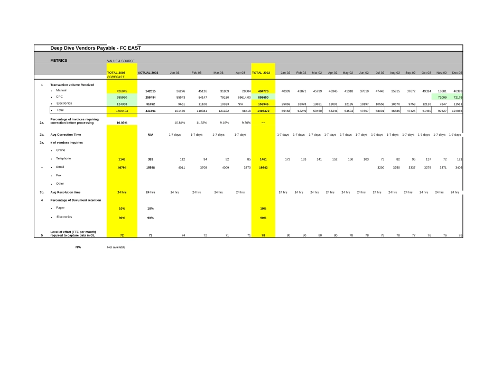This screenshot has width=502, height=388.
Task: Click Total 2002 Email value '19842'
Action: tap(263, 168)
